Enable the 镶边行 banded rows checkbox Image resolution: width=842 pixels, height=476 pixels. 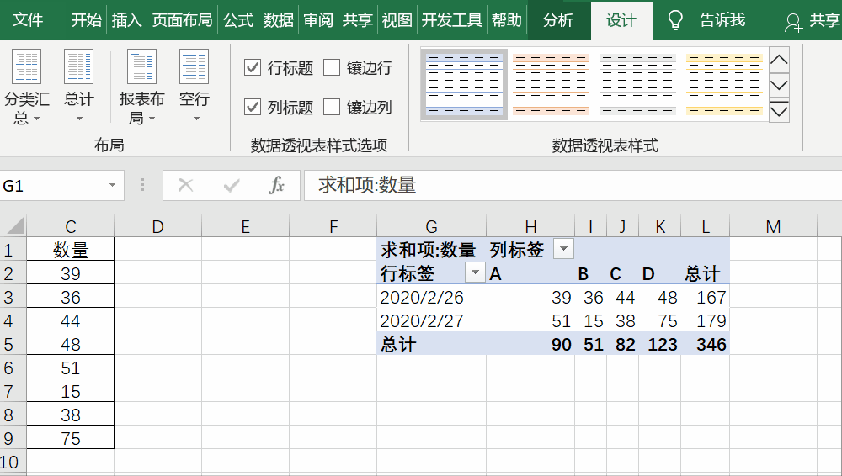(331, 67)
